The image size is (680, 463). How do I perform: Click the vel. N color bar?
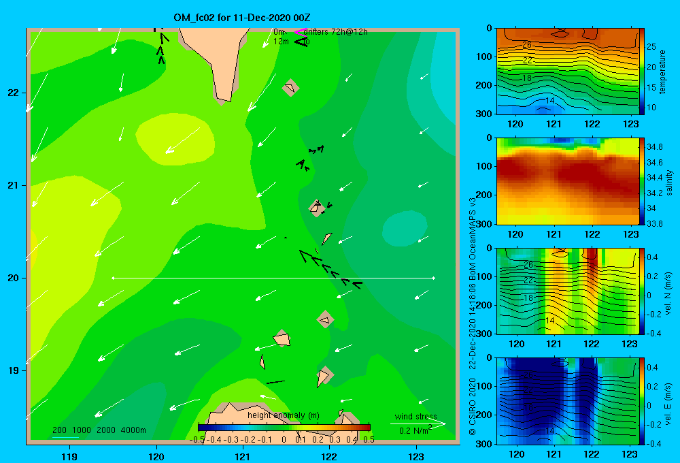click(642, 291)
